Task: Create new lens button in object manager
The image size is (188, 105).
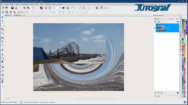Action: coord(158,93)
